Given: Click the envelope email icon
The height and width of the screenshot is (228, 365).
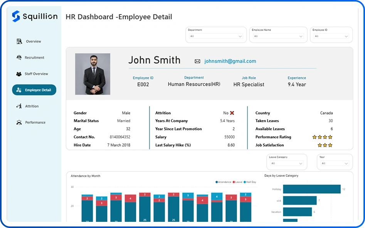Looking at the screenshot, I should [x=197, y=61].
